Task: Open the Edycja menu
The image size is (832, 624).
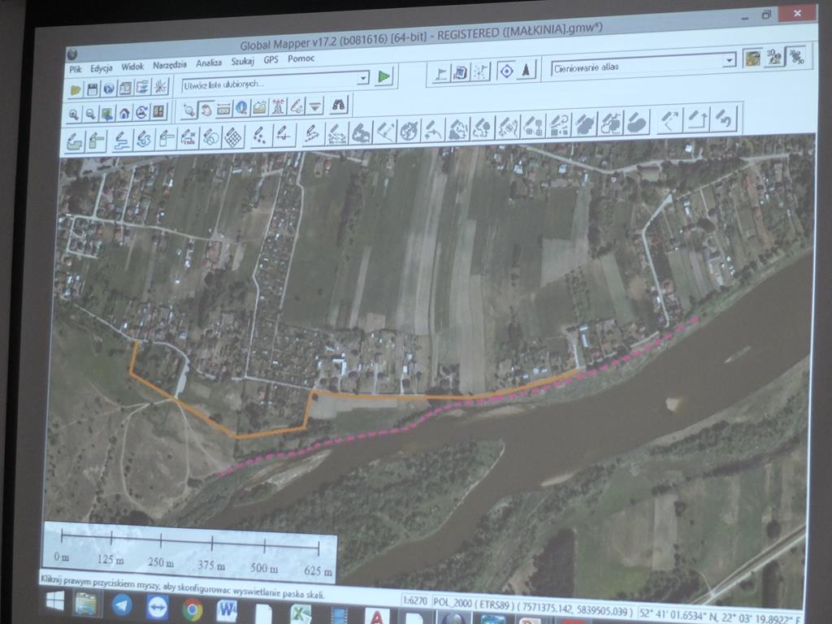Action: click(x=101, y=68)
